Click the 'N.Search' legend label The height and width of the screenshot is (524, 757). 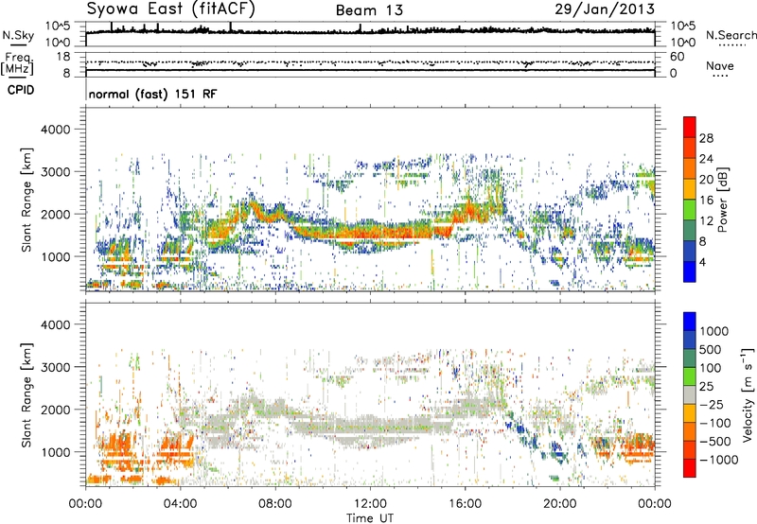tap(731, 35)
